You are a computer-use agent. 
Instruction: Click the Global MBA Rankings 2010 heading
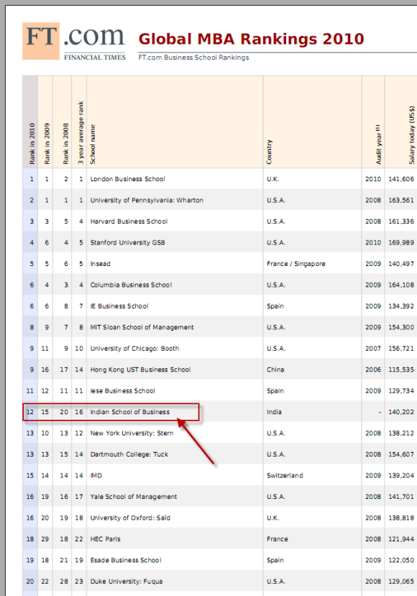251,39
